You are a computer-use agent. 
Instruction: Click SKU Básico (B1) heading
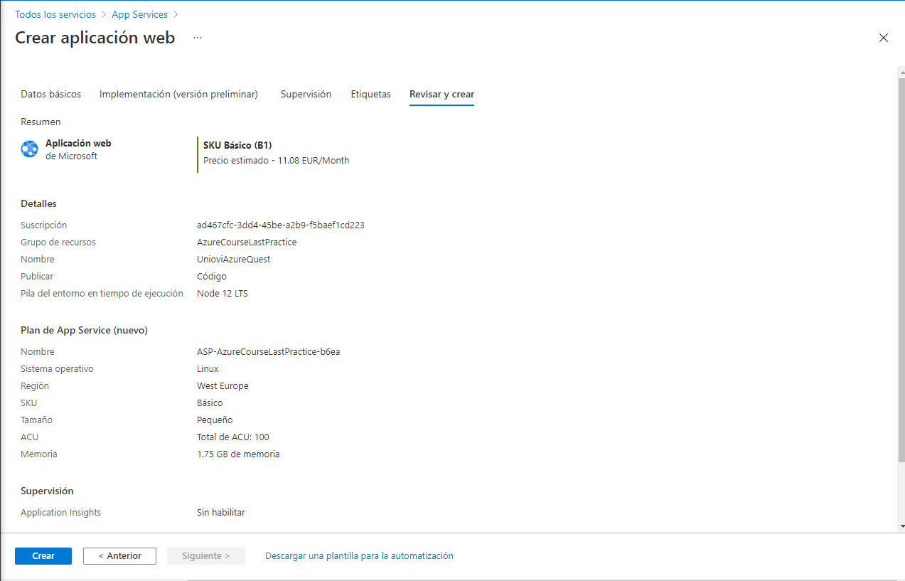[x=237, y=145]
